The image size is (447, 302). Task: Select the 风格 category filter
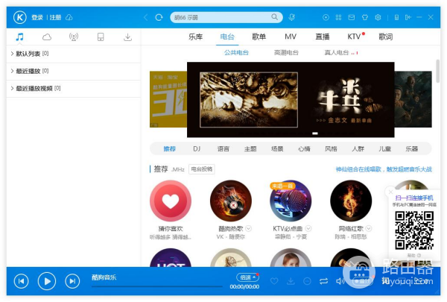[x=331, y=148]
